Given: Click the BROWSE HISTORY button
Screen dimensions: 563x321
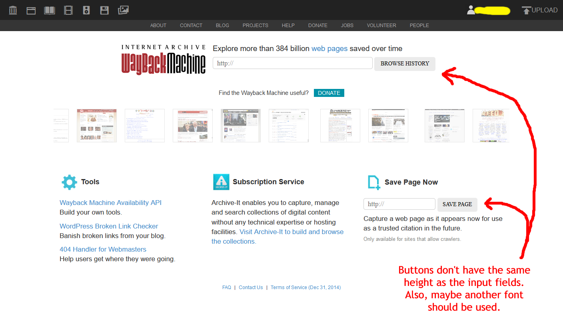Looking at the screenshot, I should [x=405, y=64].
